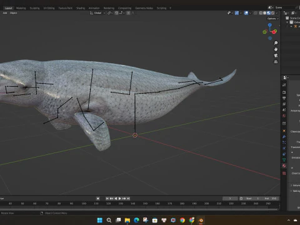The width and height of the screenshot is (300, 225).
Task: Add a new workspace with plus button
Action: click(x=170, y=8)
